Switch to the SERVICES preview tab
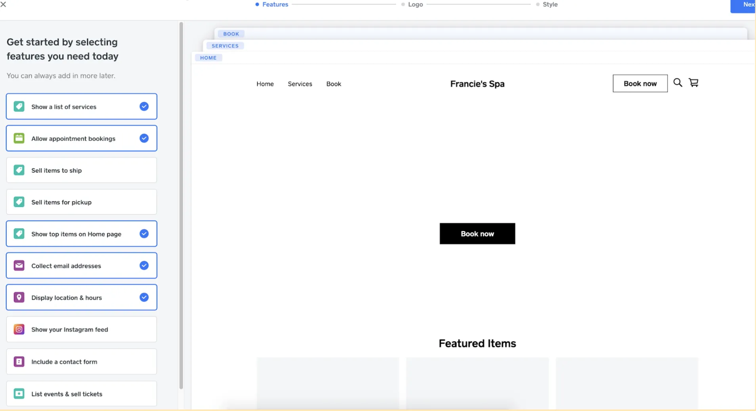Viewport: 756px width, 411px height. pyautogui.click(x=225, y=46)
